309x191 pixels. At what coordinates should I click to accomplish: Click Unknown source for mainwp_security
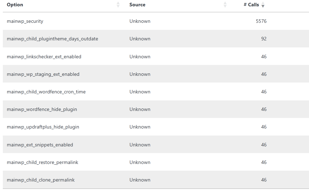(140, 21)
